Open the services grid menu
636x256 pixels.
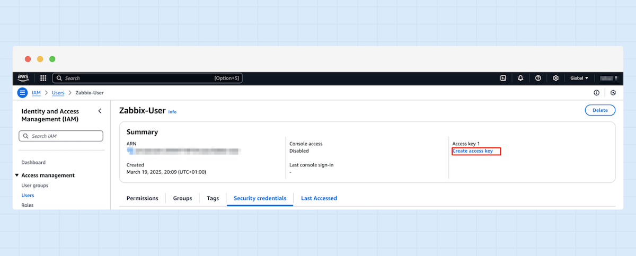coord(43,78)
